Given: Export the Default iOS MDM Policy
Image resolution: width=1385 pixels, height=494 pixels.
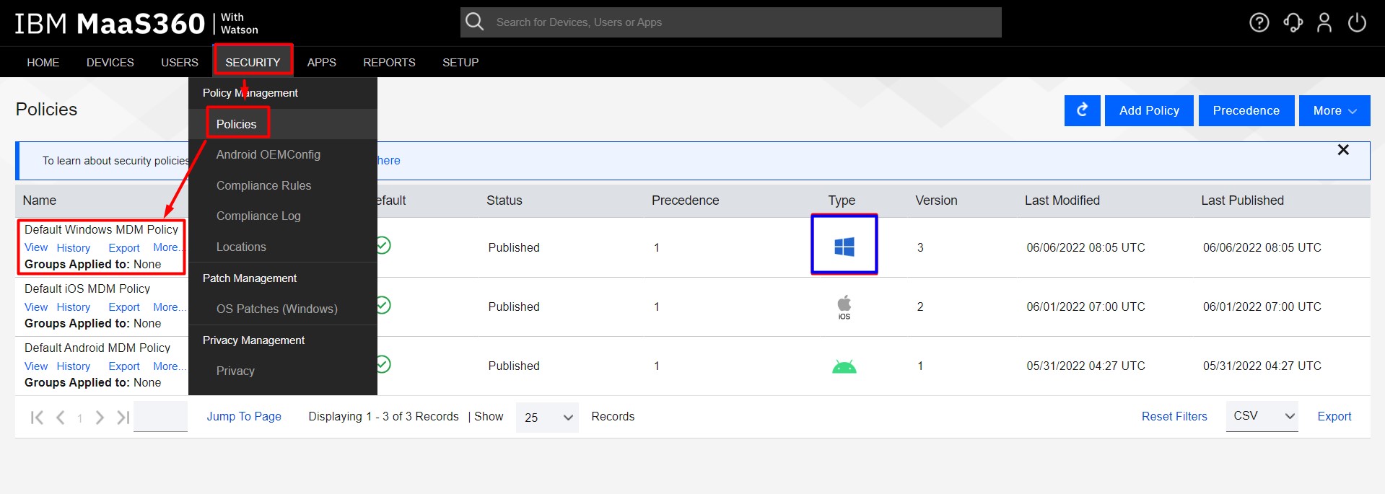Looking at the screenshot, I should pos(124,306).
